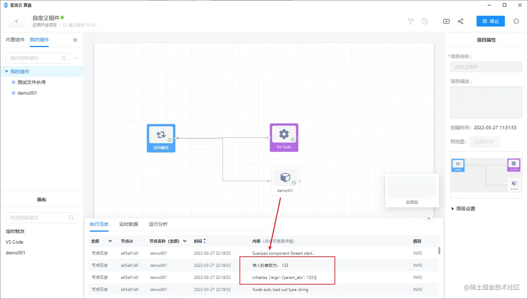Select the demo001 node on the canvas
The width and height of the screenshot is (528, 299).
(x=285, y=181)
